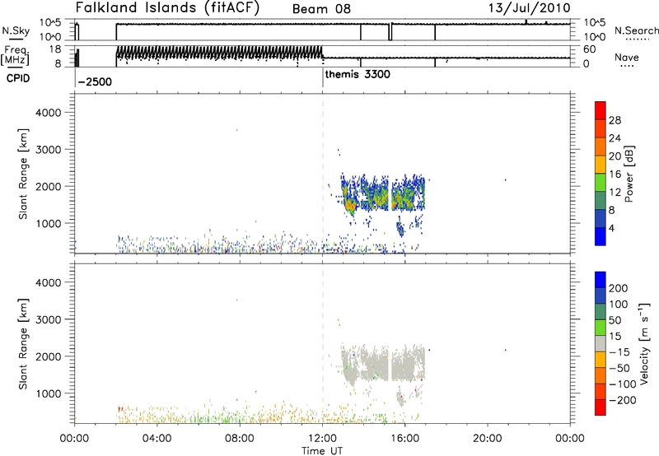Click the "200" velocity colorbar tick
659x456 pixels.
pyautogui.click(x=618, y=288)
